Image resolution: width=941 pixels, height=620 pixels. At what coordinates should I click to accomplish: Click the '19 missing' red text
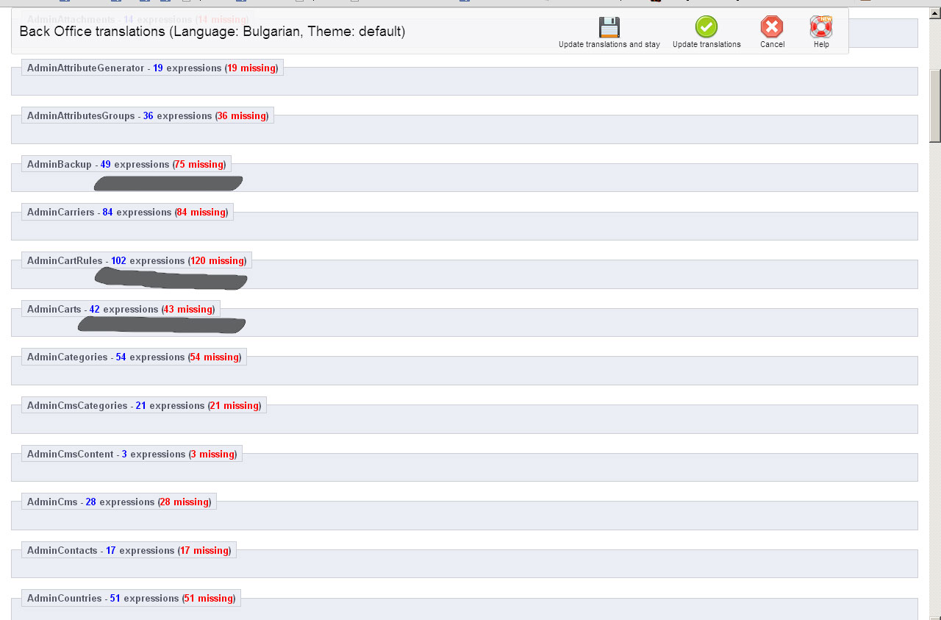pyautogui.click(x=251, y=68)
